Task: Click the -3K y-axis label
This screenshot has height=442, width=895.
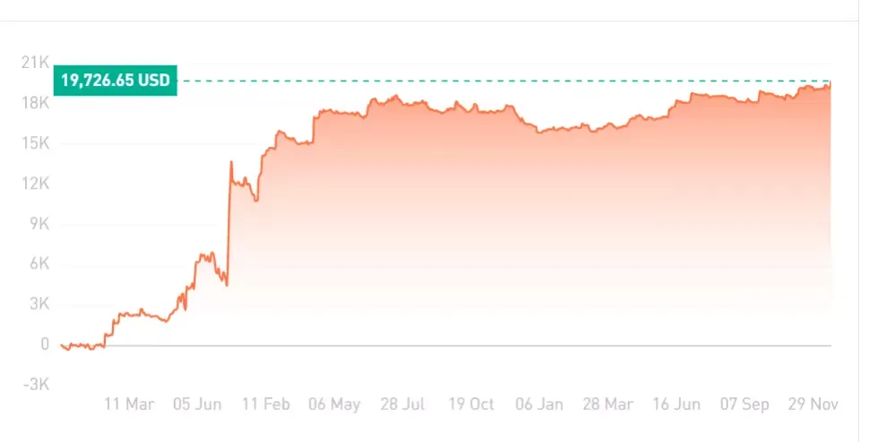Action: (37, 385)
